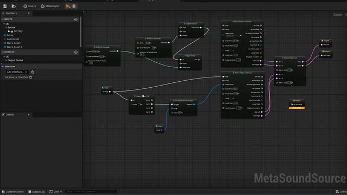Edit the Index field on the Trigger Route node

point(139,105)
